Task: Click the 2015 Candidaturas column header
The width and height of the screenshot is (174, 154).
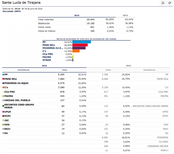Action: (149, 70)
